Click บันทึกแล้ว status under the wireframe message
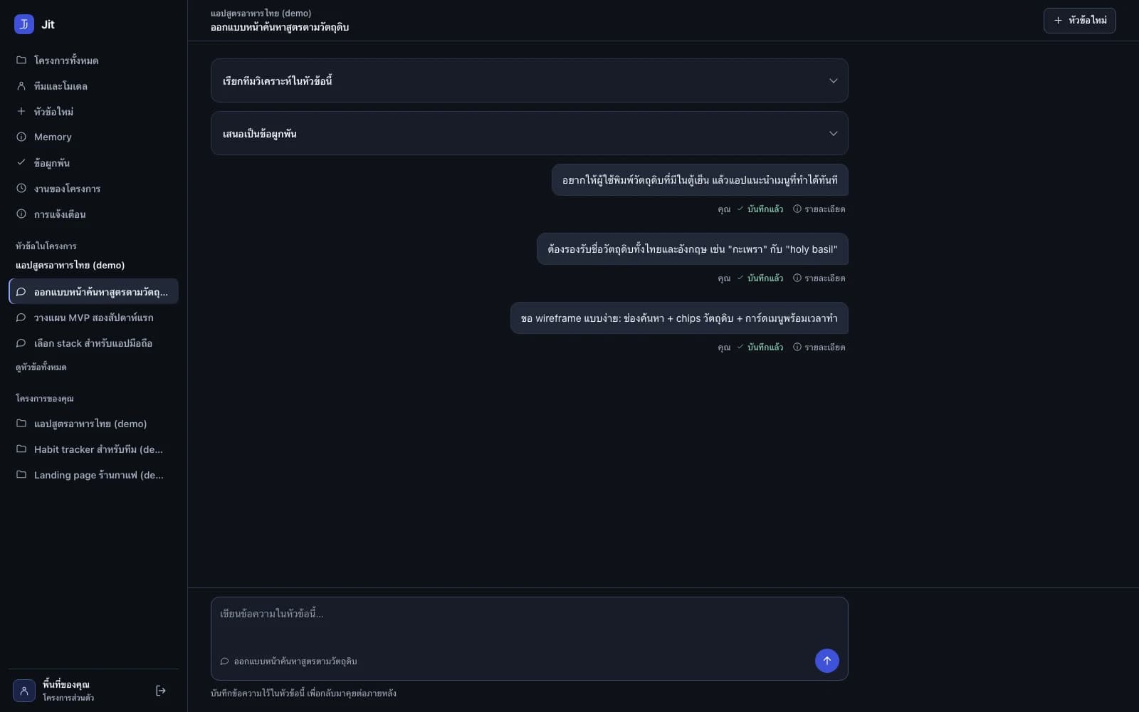This screenshot has height=712, width=1139. point(760,347)
